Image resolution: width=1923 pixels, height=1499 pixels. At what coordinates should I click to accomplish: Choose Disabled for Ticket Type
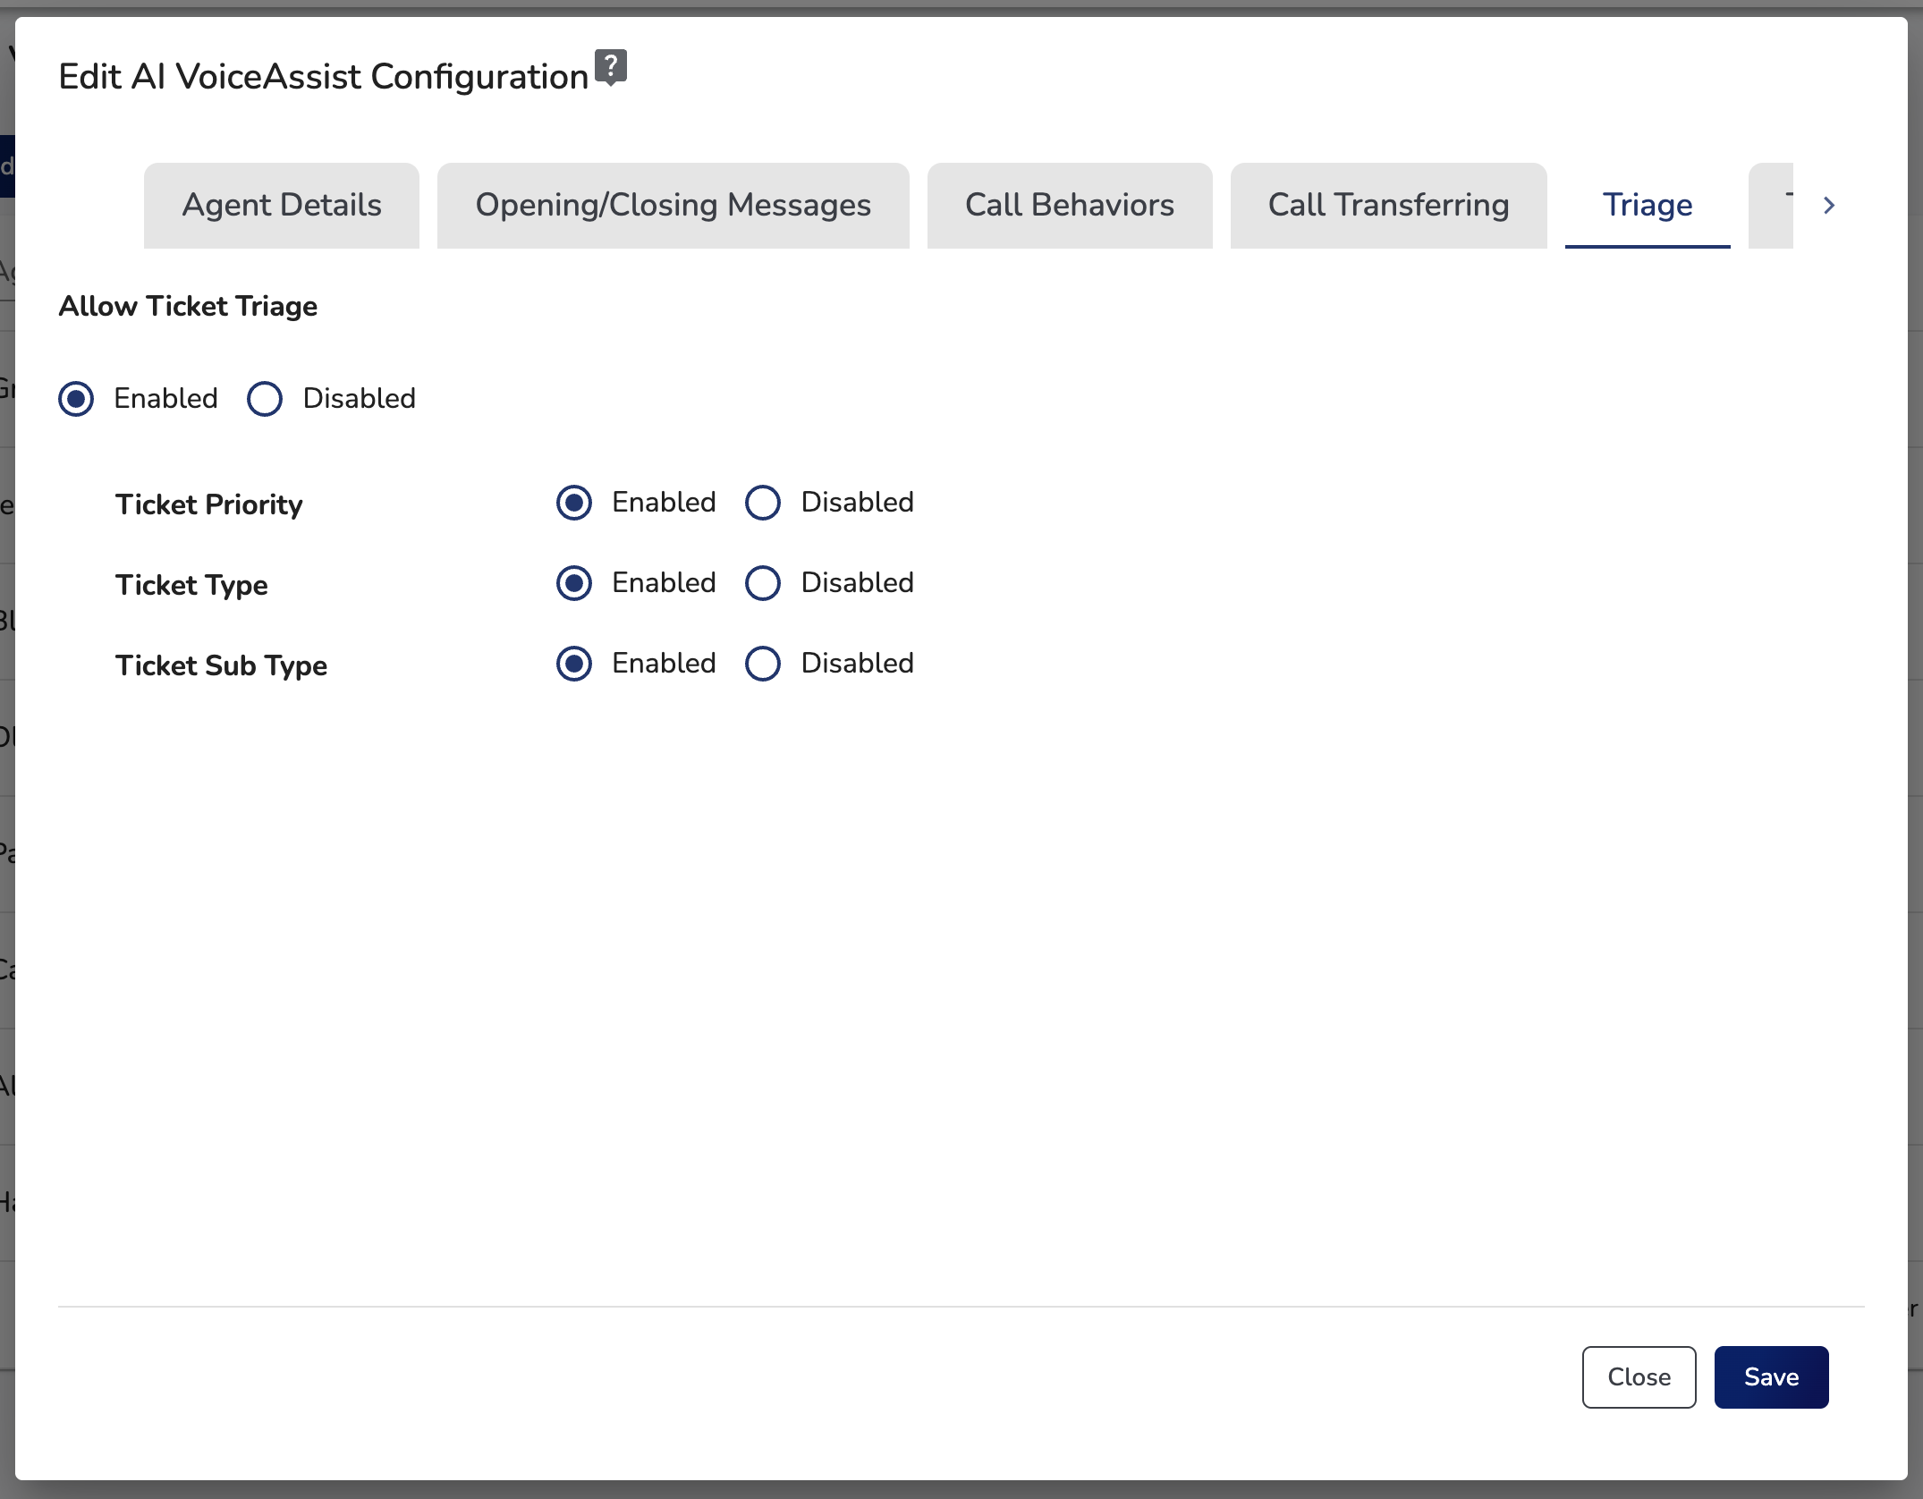(x=763, y=583)
